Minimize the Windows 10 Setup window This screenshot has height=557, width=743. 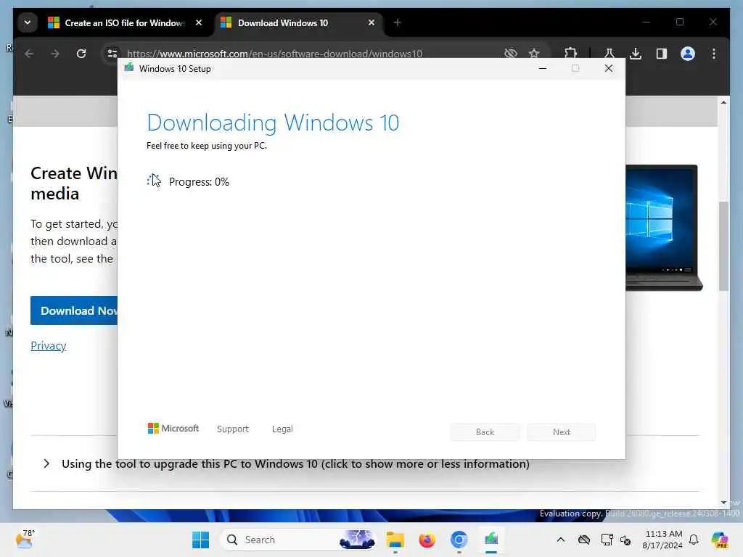[x=543, y=69]
